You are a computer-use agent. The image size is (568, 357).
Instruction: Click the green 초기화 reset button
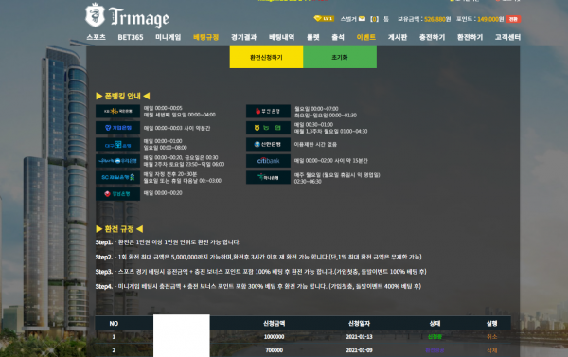pos(340,57)
